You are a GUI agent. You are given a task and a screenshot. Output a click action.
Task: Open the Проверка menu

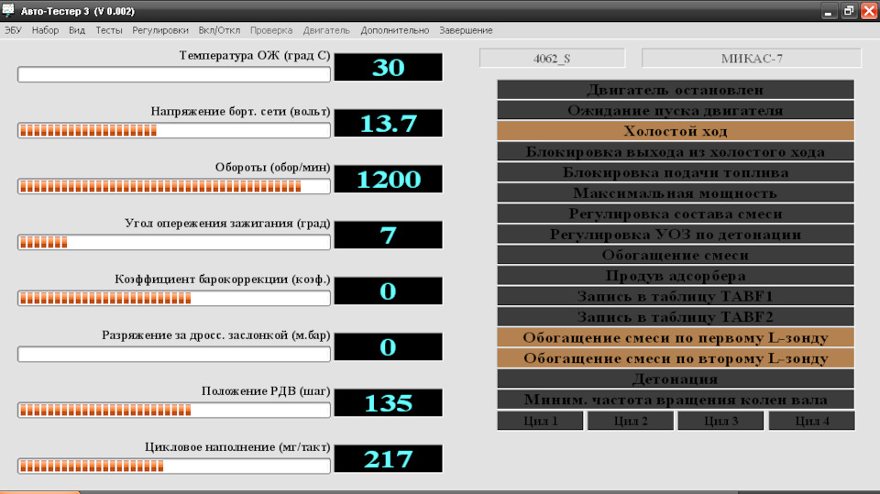pos(271,30)
